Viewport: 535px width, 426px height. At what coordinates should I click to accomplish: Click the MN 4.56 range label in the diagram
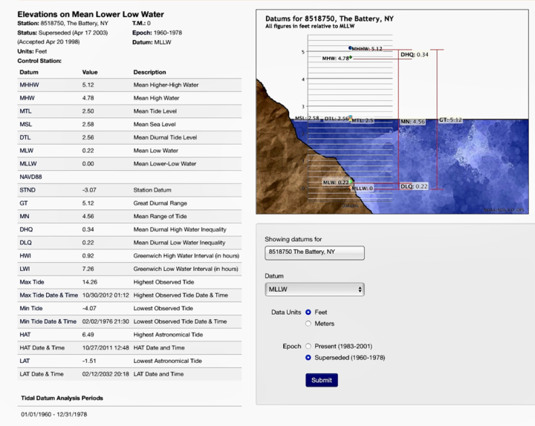tap(412, 122)
